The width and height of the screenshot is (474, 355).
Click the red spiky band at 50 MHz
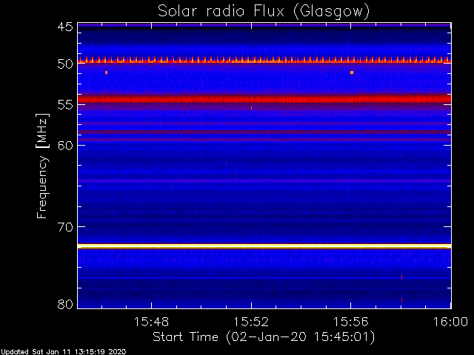(x=264, y=60)
